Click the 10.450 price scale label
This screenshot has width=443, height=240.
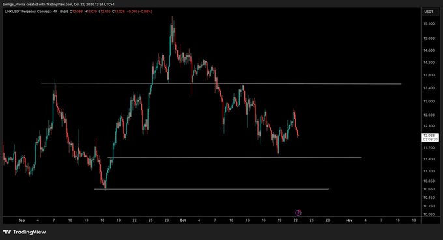coord(429,198)
